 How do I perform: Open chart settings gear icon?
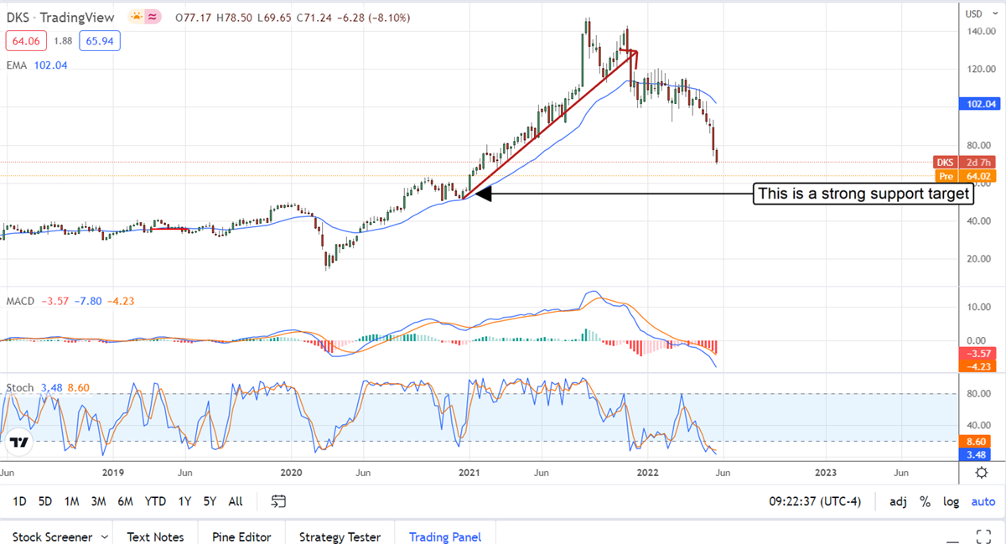(x=981, y=473)
